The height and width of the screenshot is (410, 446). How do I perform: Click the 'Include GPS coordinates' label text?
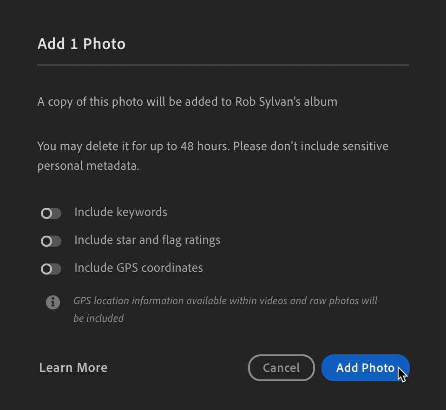pos(139,268)
